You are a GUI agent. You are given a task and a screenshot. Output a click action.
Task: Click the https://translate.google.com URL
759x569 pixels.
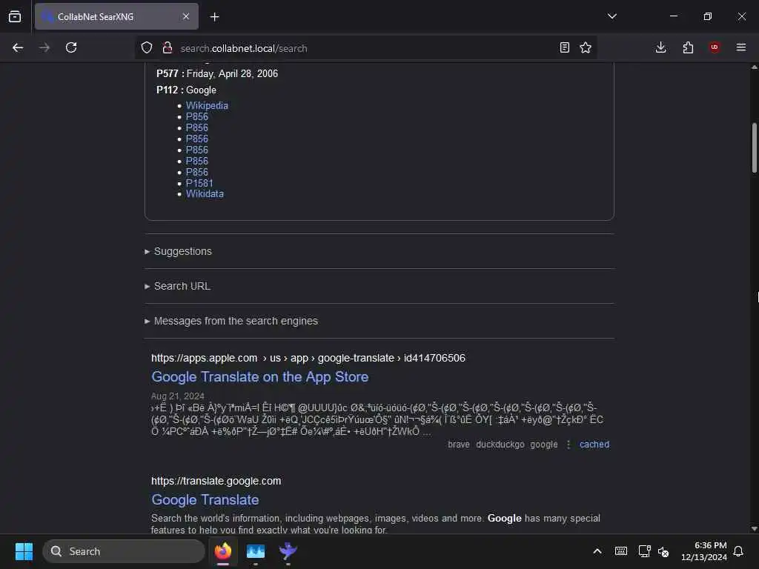[216, 481]
